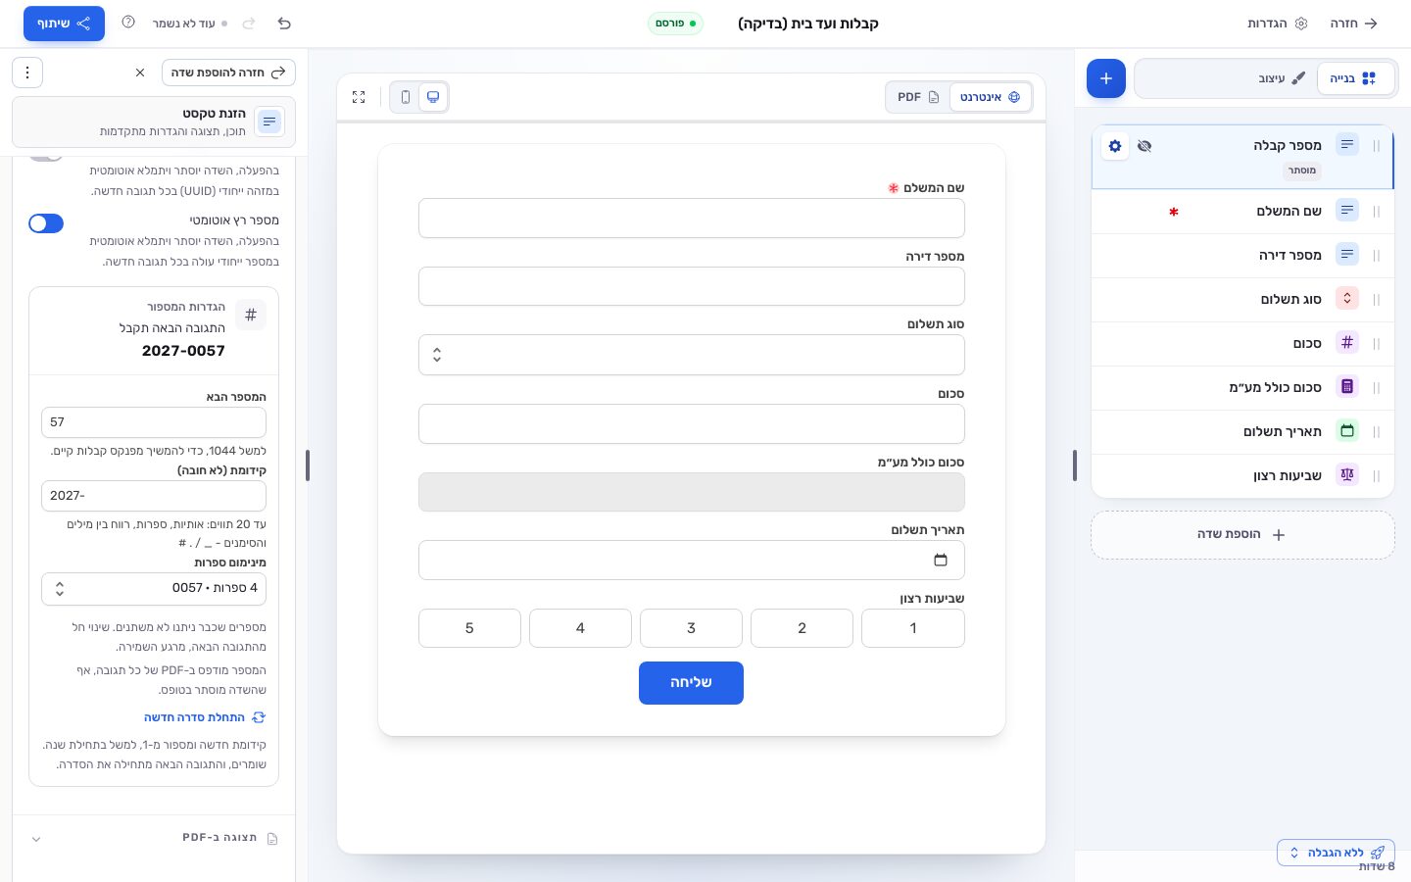This screenshot has width=1411, height=882.
Task: Open הגדרות settings in top bar
Action: click(1278, 24)
